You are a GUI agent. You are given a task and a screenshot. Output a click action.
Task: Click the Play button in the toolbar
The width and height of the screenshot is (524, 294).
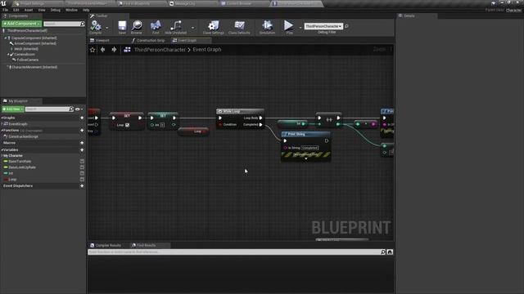289,25
